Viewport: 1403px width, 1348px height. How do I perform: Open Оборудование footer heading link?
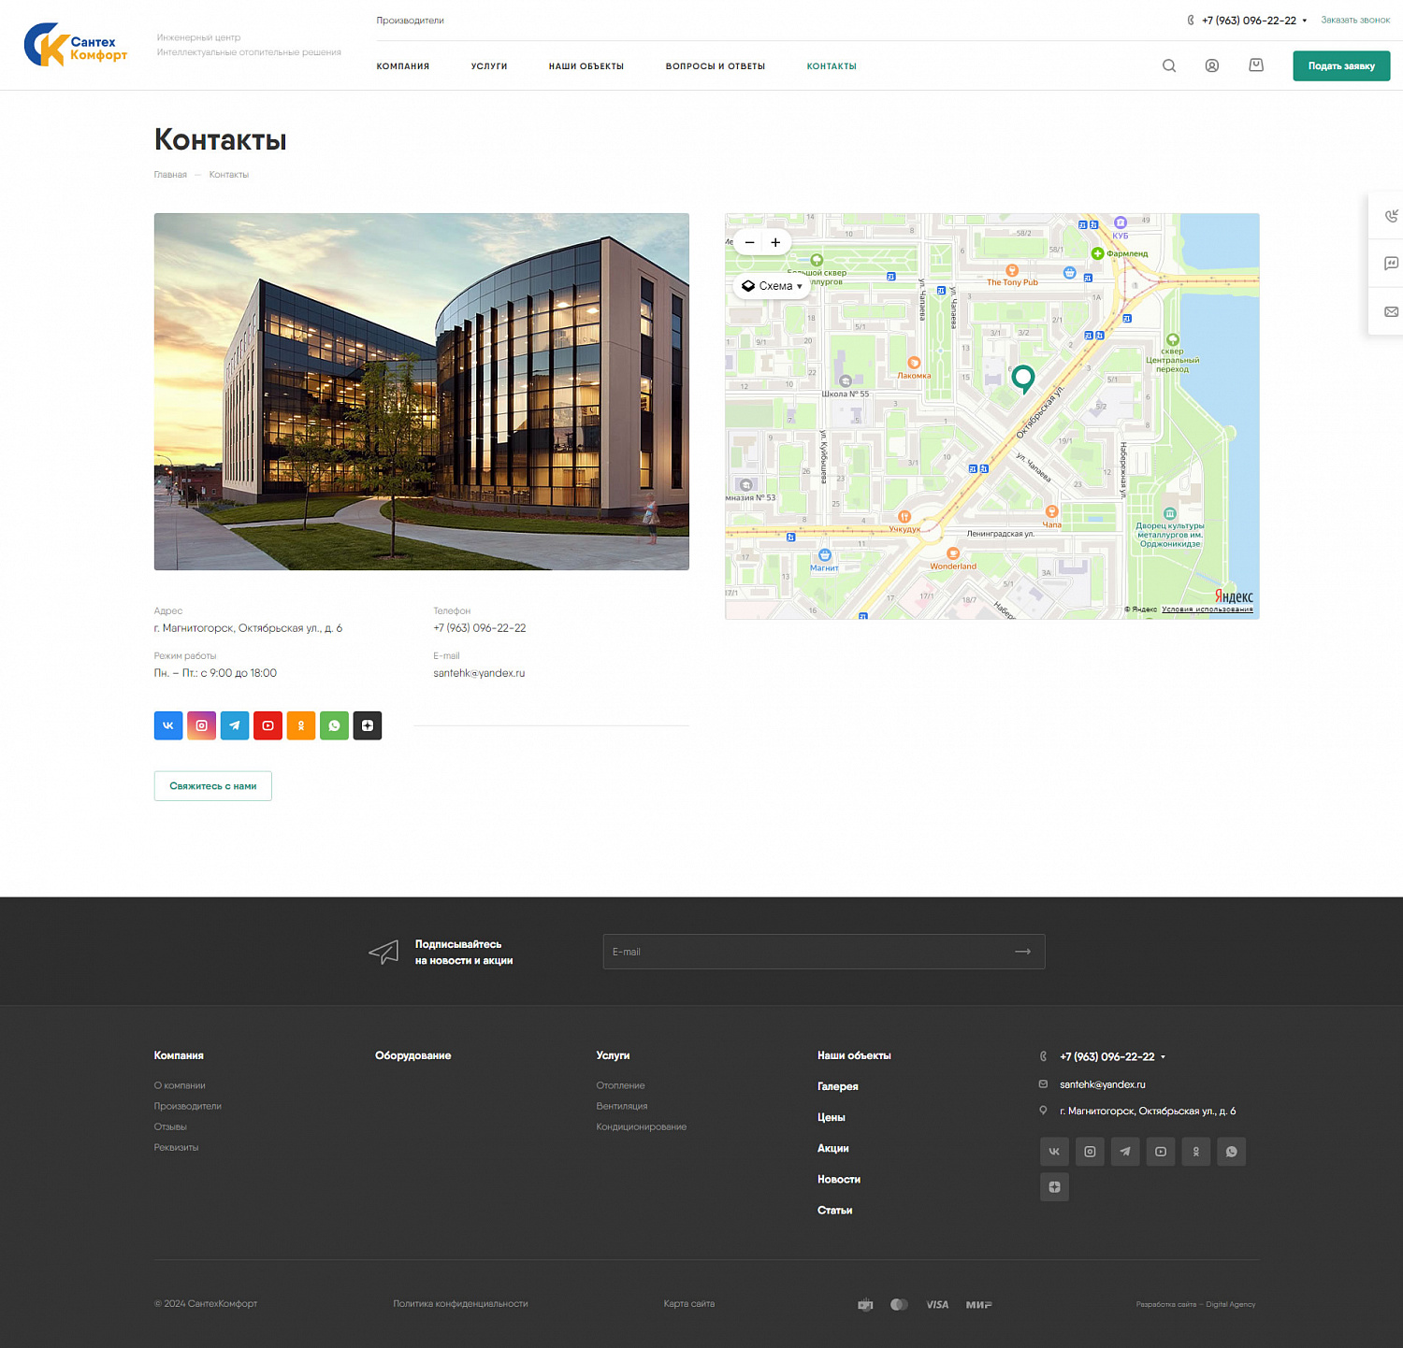413,1055
